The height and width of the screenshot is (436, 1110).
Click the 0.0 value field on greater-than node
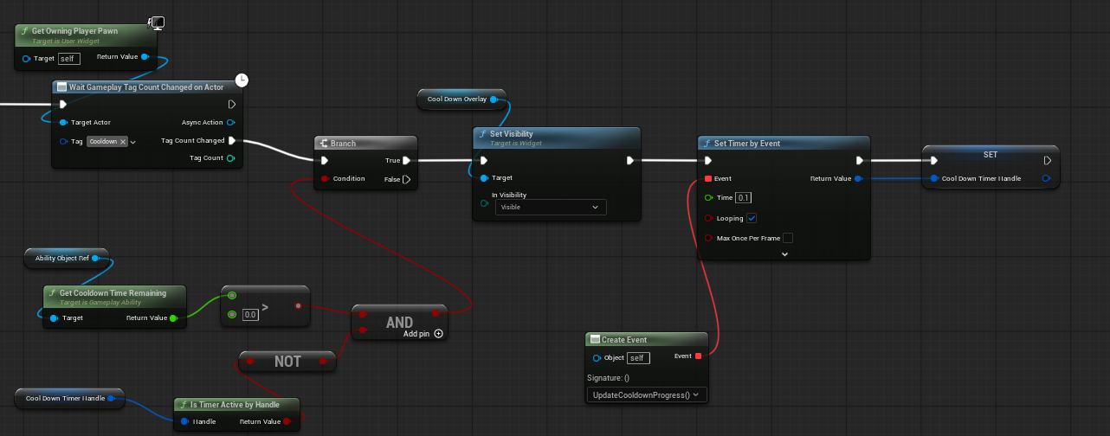coord(250,315)
